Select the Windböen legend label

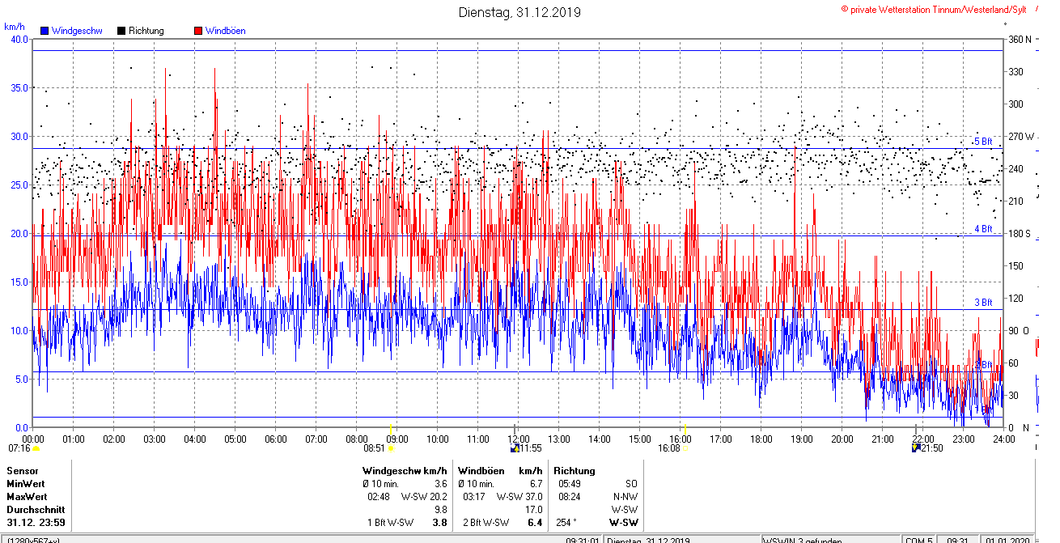(226, 31)
